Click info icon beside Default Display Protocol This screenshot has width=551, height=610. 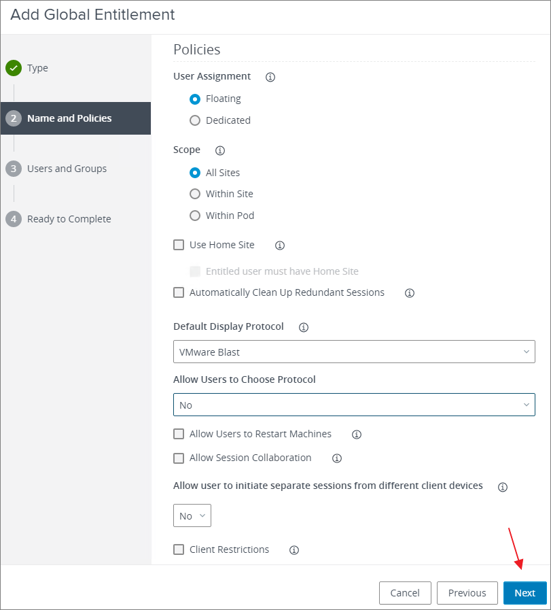point(304,327)
